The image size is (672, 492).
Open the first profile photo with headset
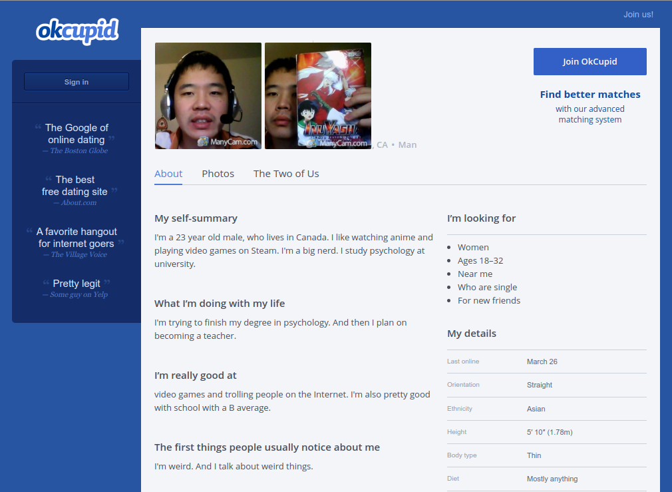tap(208, 96)
